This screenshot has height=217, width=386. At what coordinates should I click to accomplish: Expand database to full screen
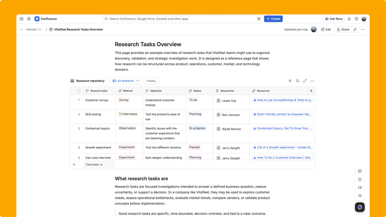[305, 81]
